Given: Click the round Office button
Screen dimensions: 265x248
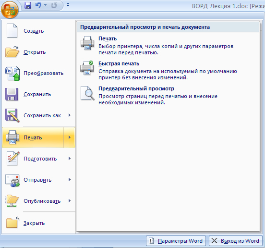Looking at the screenshot, I should 10,10.
